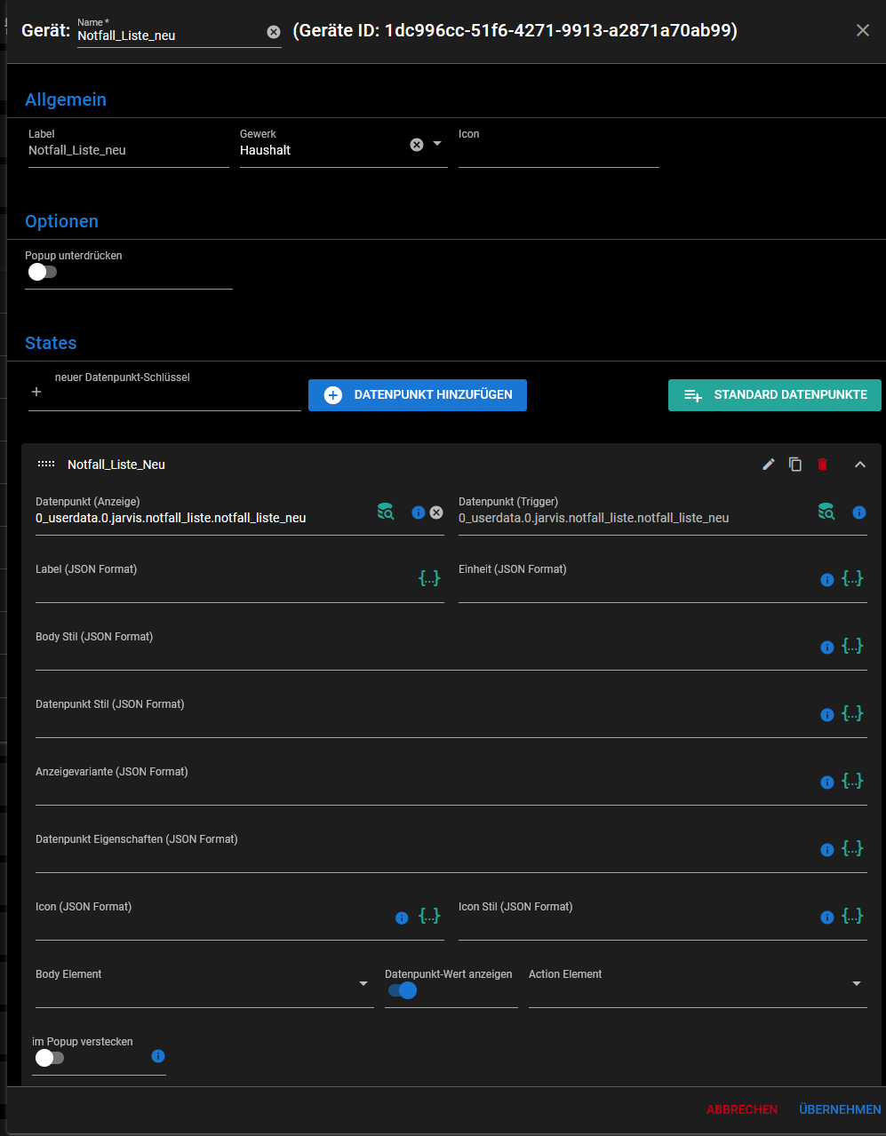Viewport: 886px width, 1136px height.
Task: Toggle the Popup unterdrücken switch
Action: pos(42,272)
